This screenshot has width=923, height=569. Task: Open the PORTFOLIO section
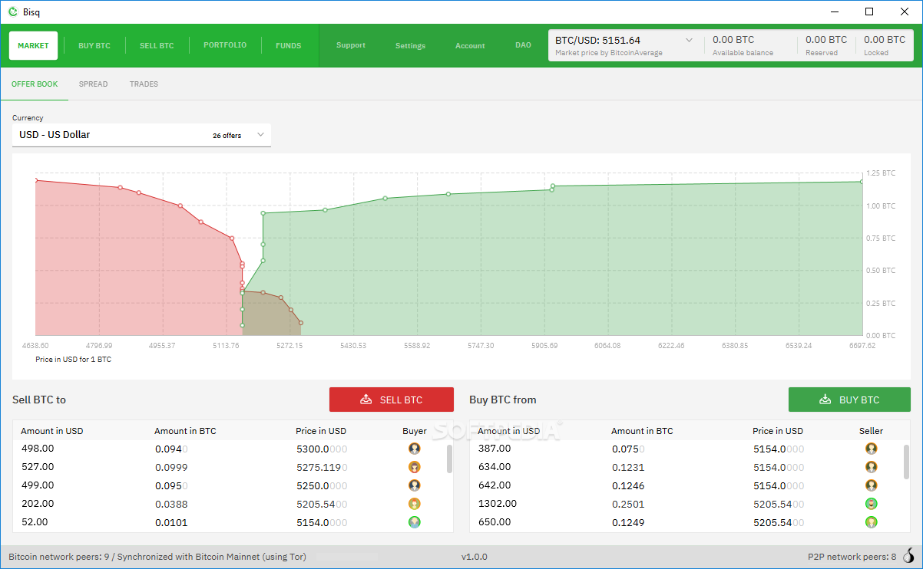pos(225,45)
